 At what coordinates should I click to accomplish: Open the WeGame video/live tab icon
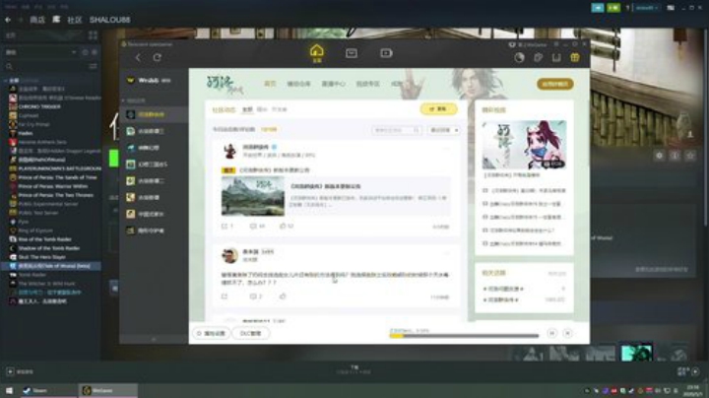pyautogui.click(x=386, y=53)
